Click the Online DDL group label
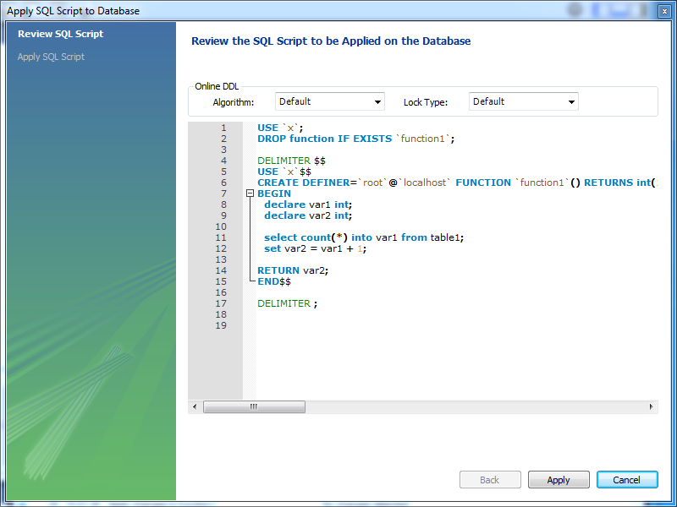Image resolution: width=677 pixels, height=507 pixels. point(217,86)
